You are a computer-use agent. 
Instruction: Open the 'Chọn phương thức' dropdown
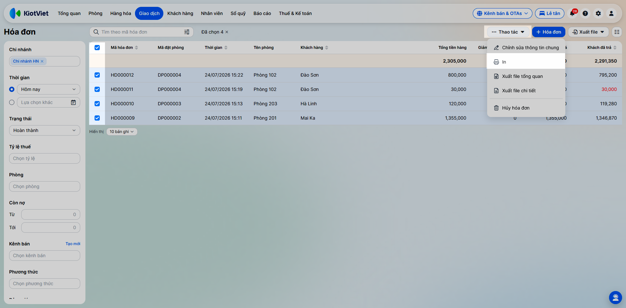point(45,284)
